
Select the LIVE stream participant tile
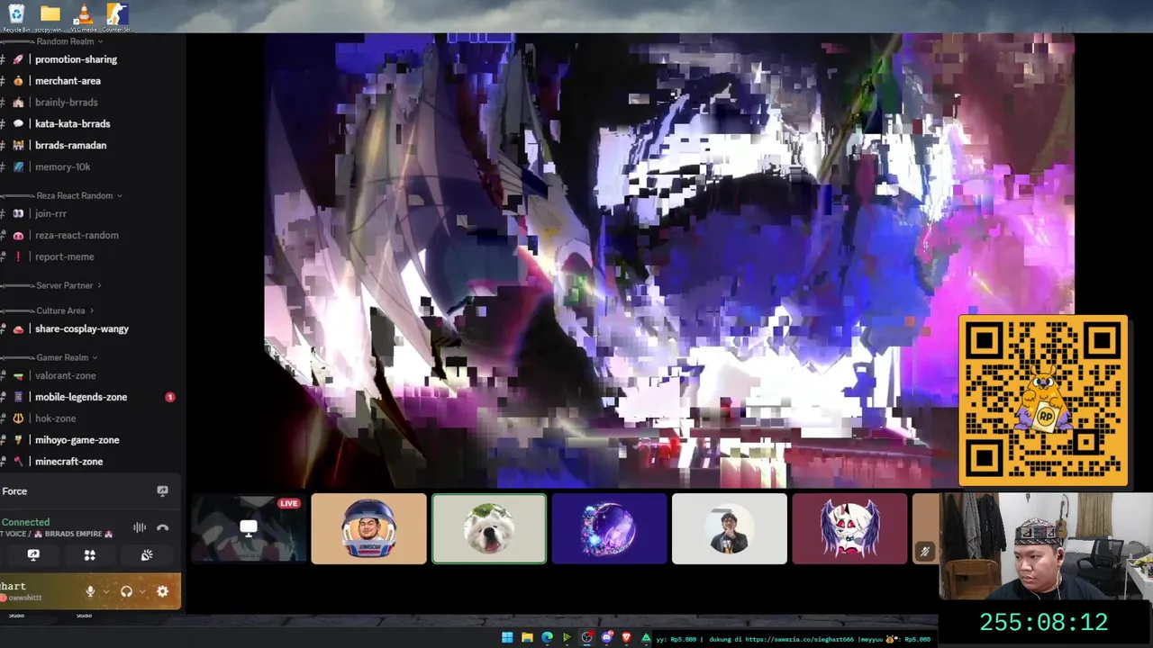click(x=249, y=529)
